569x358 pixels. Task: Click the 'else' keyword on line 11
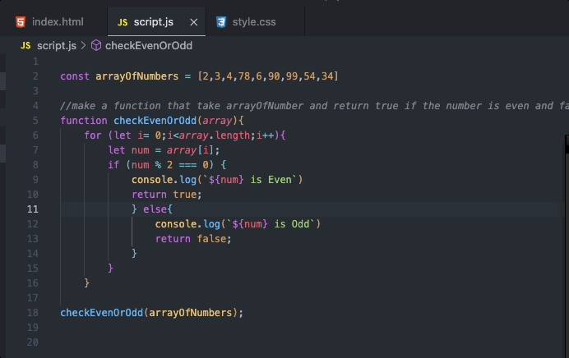(155, 209)
